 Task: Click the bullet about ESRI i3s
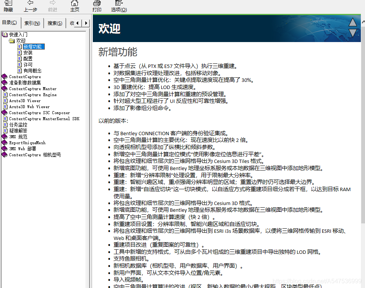pyautogui.click(x=230, y=234)
